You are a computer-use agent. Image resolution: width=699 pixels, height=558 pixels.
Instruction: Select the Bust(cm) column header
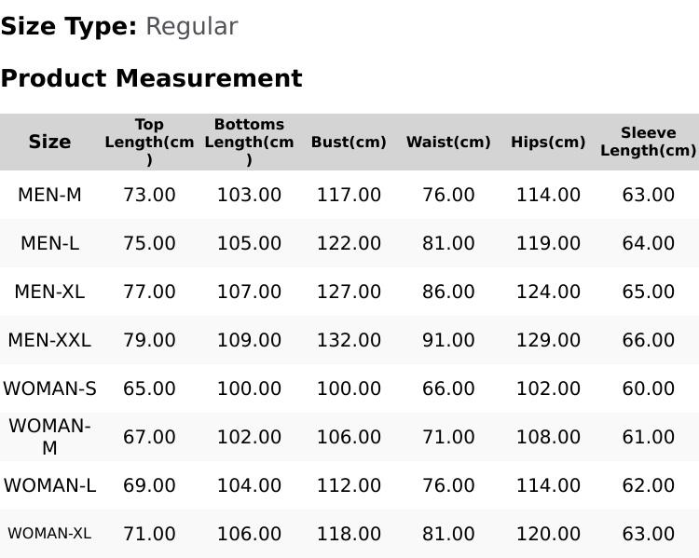tap(349, 142)
